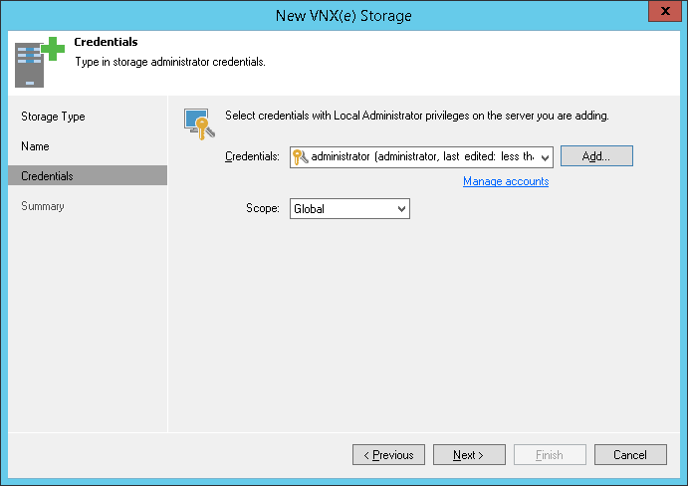
Task: Go to the Storage Type wizard step
Action: coord(53,117)
